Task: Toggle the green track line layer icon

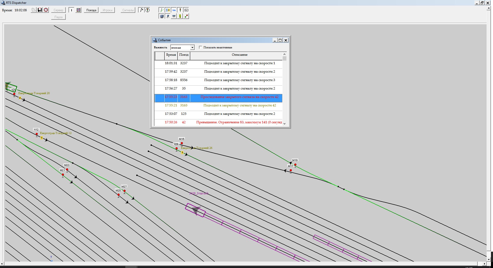Action: coord(161,10)
